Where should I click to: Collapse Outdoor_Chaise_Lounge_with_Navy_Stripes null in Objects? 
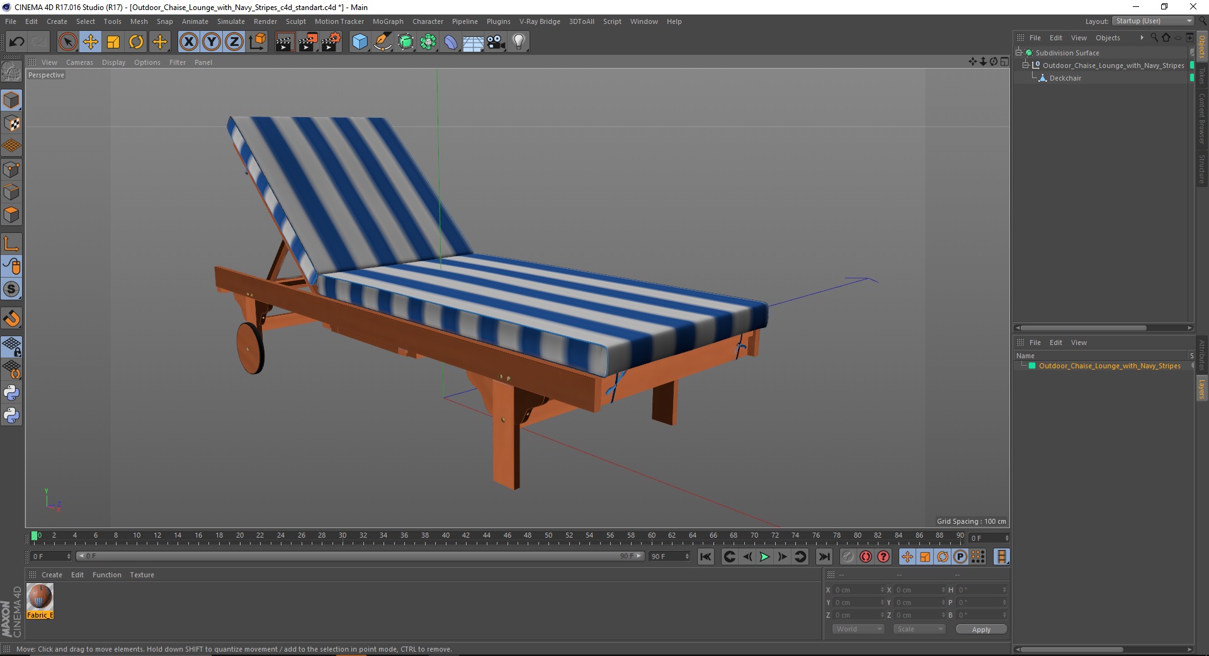(1025, 65)
